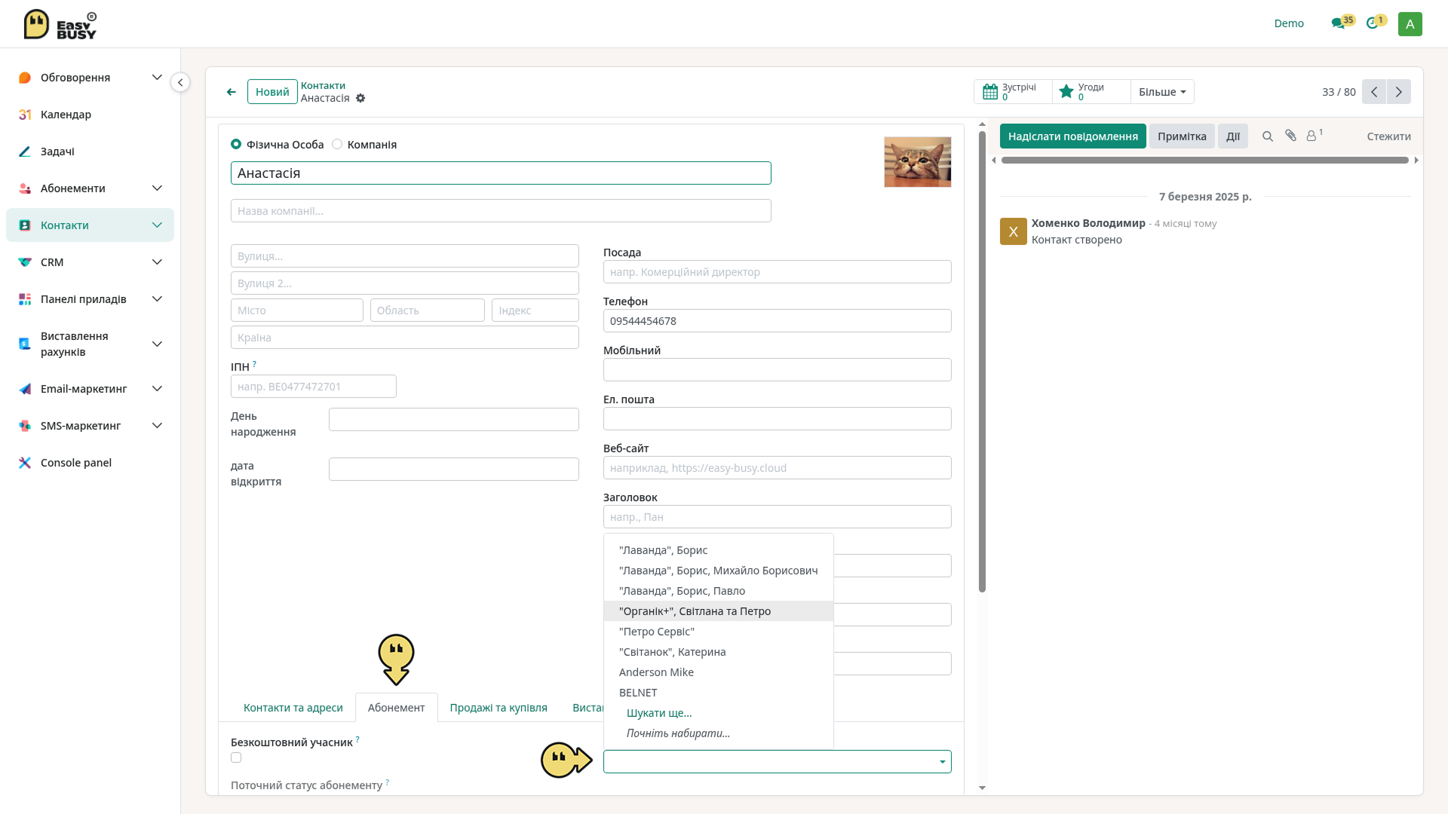Click the chatter horizontal scrollbar

click(1204, 160)
